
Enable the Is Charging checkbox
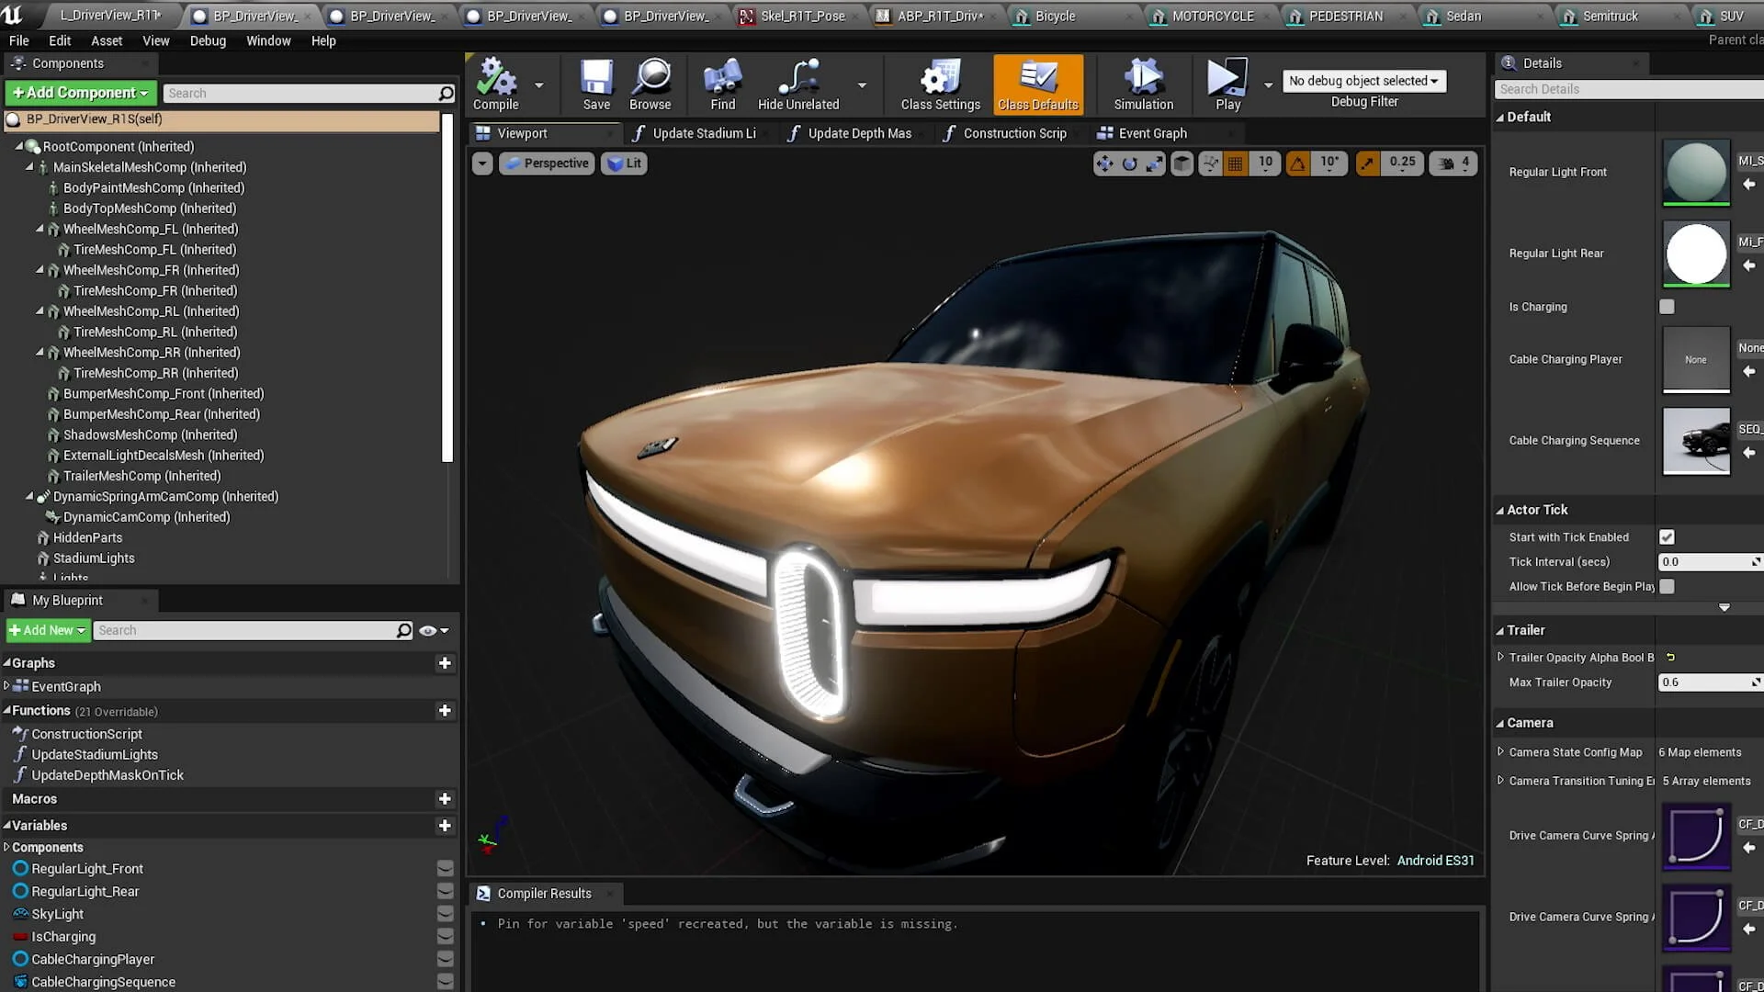[1667, 307]
